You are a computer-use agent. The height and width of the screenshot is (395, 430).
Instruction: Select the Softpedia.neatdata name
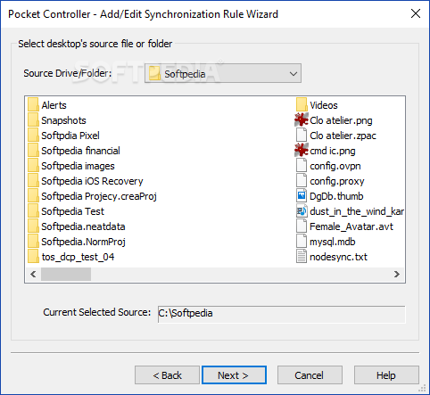point(83,226)
